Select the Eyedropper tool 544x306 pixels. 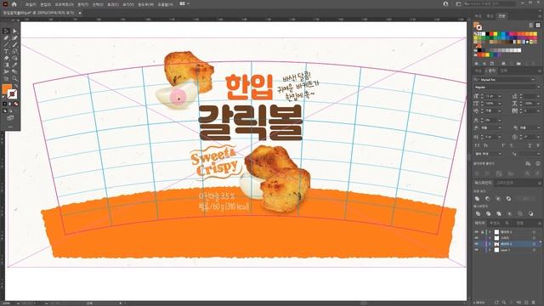tap(14, 65)
